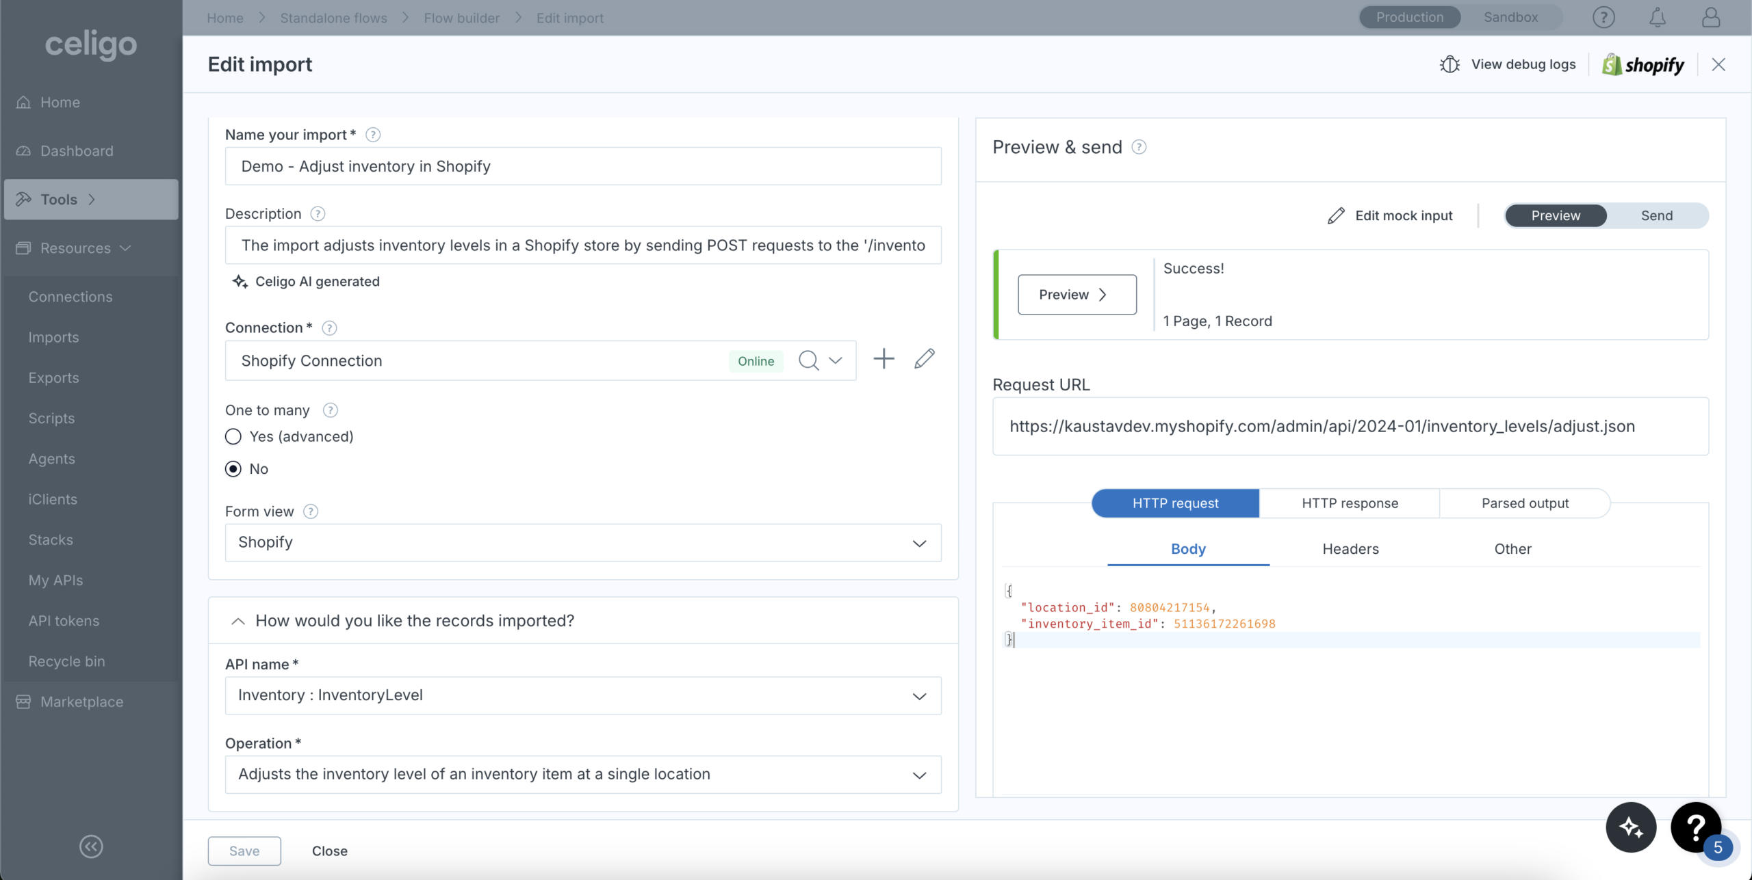1752x880 pixels.
Task: Collapse How would you like records imported section
Action: point(237,621)
